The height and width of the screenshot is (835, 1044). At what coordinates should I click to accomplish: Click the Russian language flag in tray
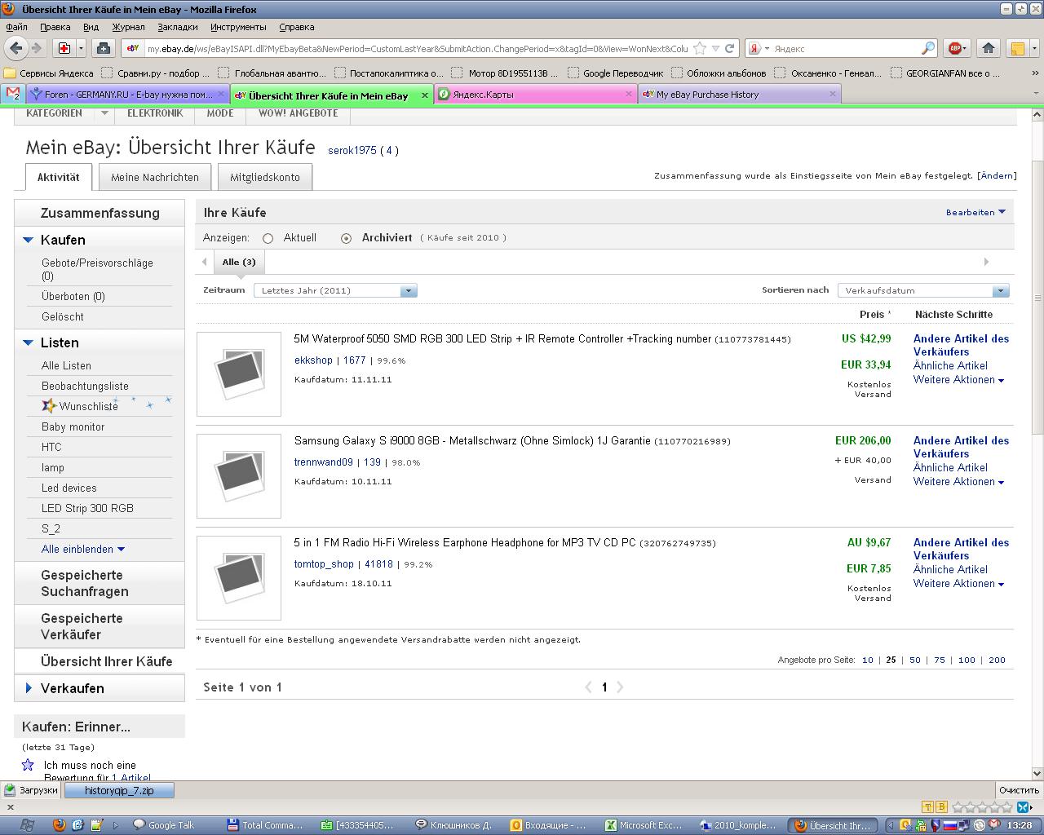(x=949, y=825)
